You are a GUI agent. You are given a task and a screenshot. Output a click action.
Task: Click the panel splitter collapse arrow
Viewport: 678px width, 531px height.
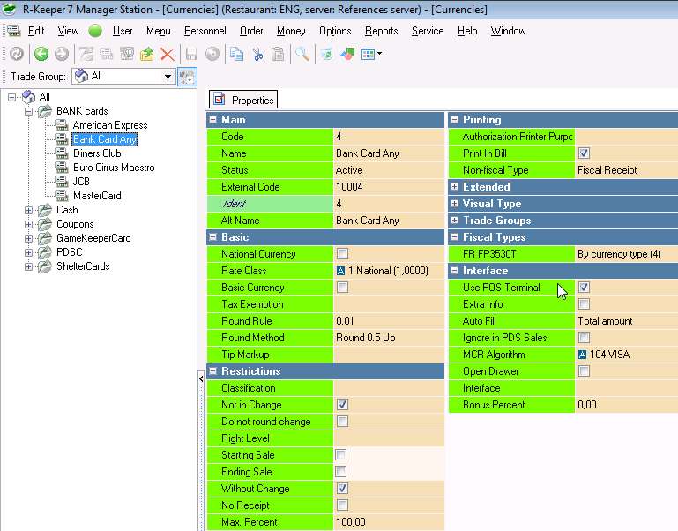tap(201, 379)
